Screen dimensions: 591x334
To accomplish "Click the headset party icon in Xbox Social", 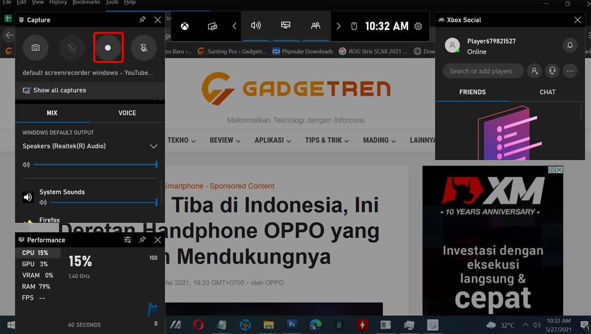I will pyautogui.click(x=552, y=71).
